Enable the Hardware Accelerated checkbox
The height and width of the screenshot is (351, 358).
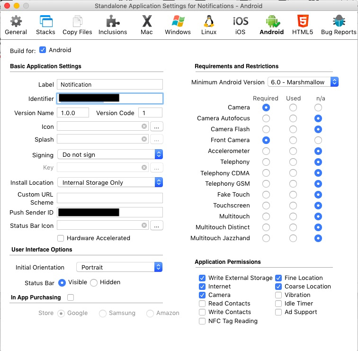[61, 238]
